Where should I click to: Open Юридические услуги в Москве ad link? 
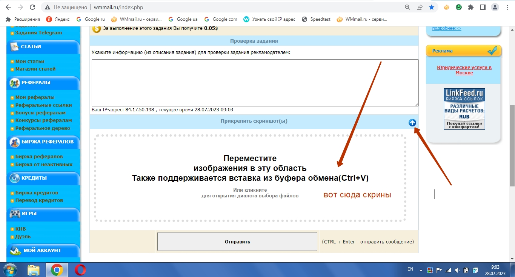tap(464, 70)
